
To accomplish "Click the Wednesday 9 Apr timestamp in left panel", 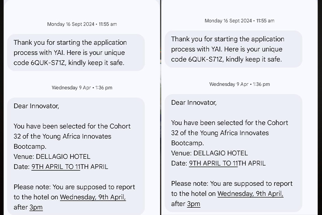I will pos(82,88).
